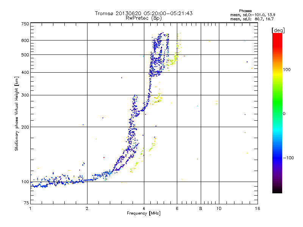Click the [deg] colorbar unit label
This screenshot has height=227, width=303.
[x=278, y=30]
